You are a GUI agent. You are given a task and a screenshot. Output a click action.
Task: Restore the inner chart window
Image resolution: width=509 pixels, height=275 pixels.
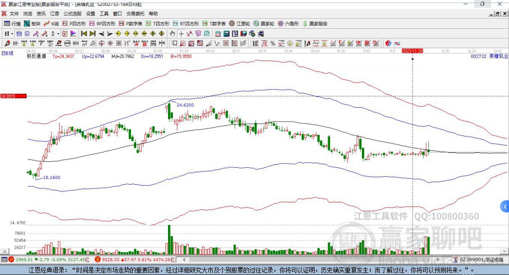497,13
